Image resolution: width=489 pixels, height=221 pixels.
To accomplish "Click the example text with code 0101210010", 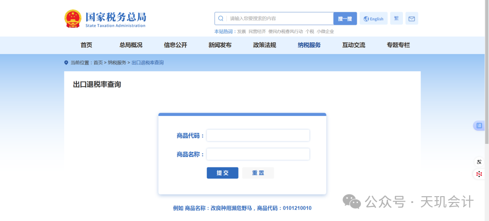I will (242, 208).
